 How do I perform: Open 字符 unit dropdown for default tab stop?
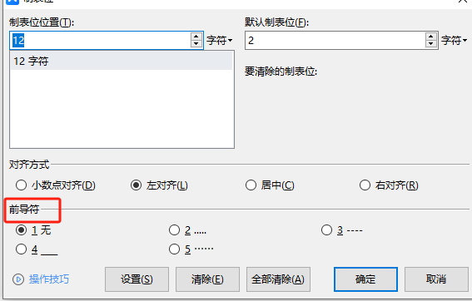click(x=454, y=40)
